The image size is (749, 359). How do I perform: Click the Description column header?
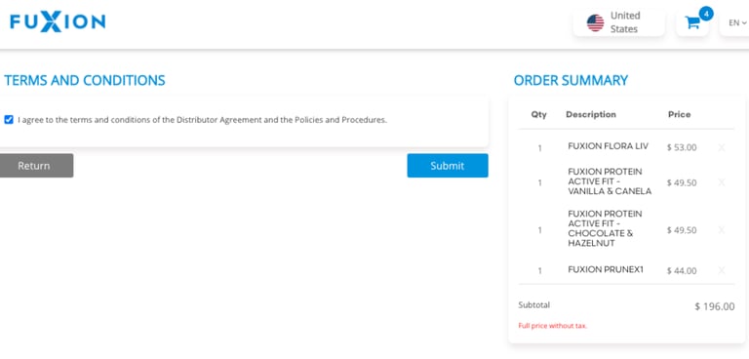pos(591,114)
